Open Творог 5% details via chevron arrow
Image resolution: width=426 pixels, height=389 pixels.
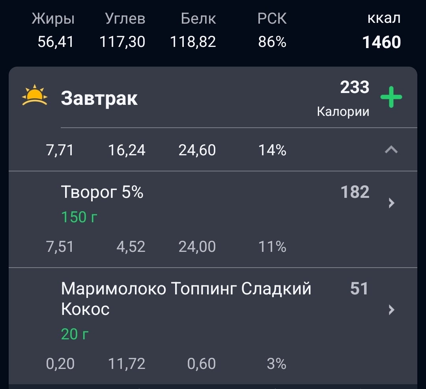pos(390,203)
